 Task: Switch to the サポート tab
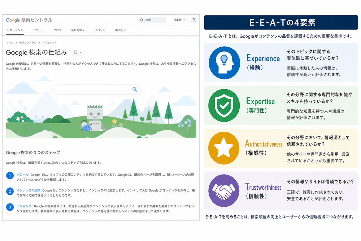pyautogui.click(x=38, y=30)
